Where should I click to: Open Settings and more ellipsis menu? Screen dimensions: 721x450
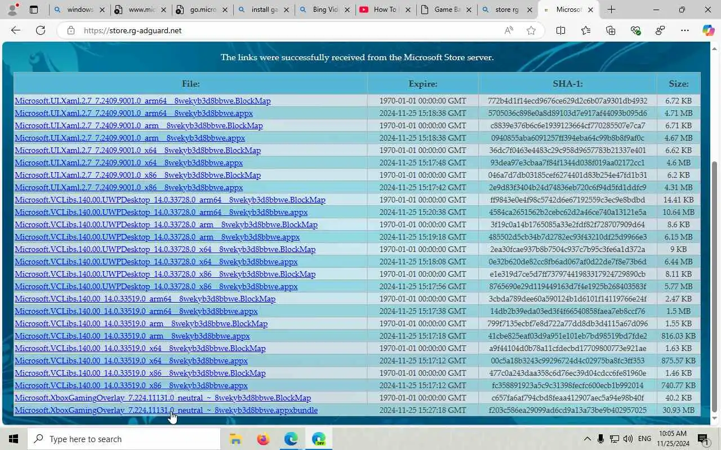(685, 30)
